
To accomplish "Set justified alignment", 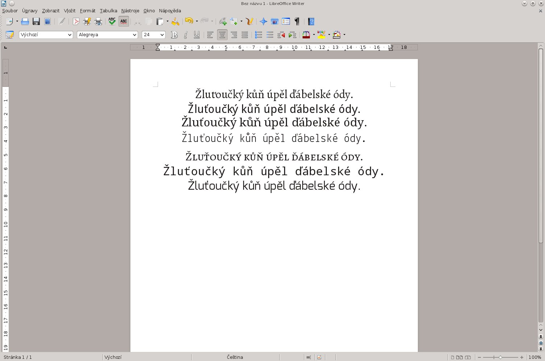I will coord(245,35).
